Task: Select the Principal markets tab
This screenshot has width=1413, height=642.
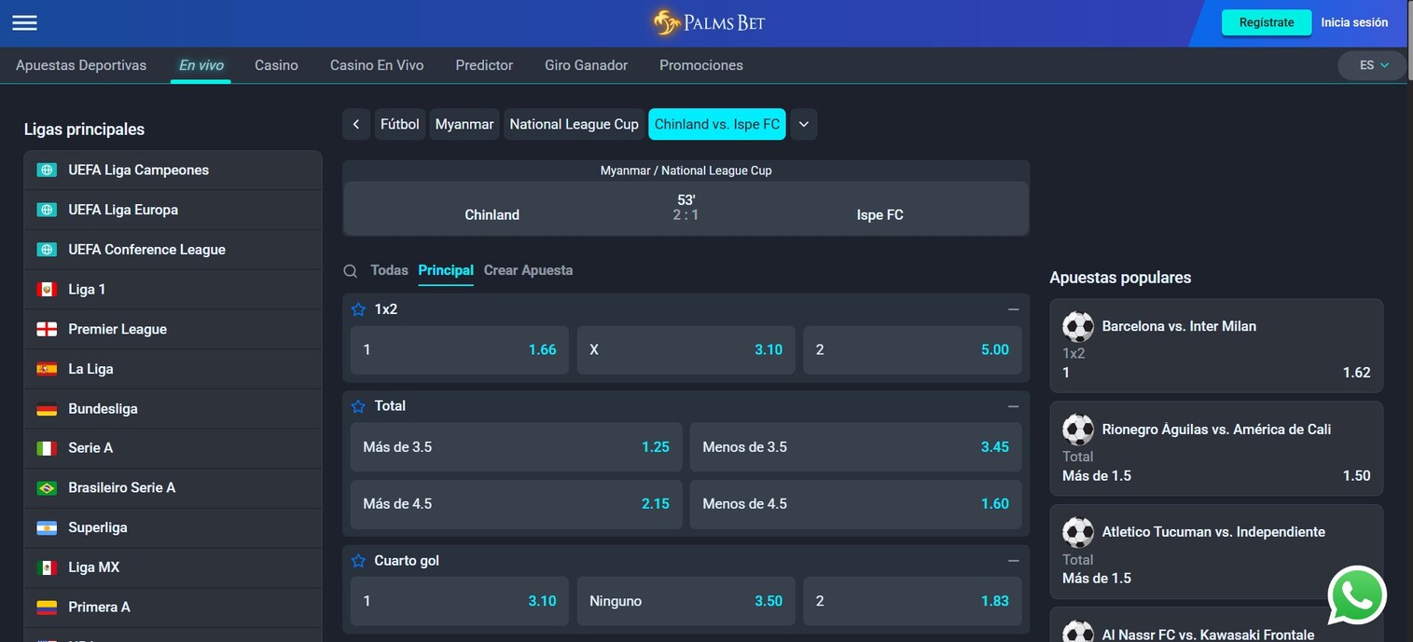Action: pos(446,270)
